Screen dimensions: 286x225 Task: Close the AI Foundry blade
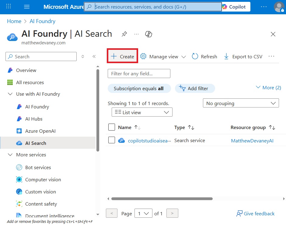click(x=273, y=34)
